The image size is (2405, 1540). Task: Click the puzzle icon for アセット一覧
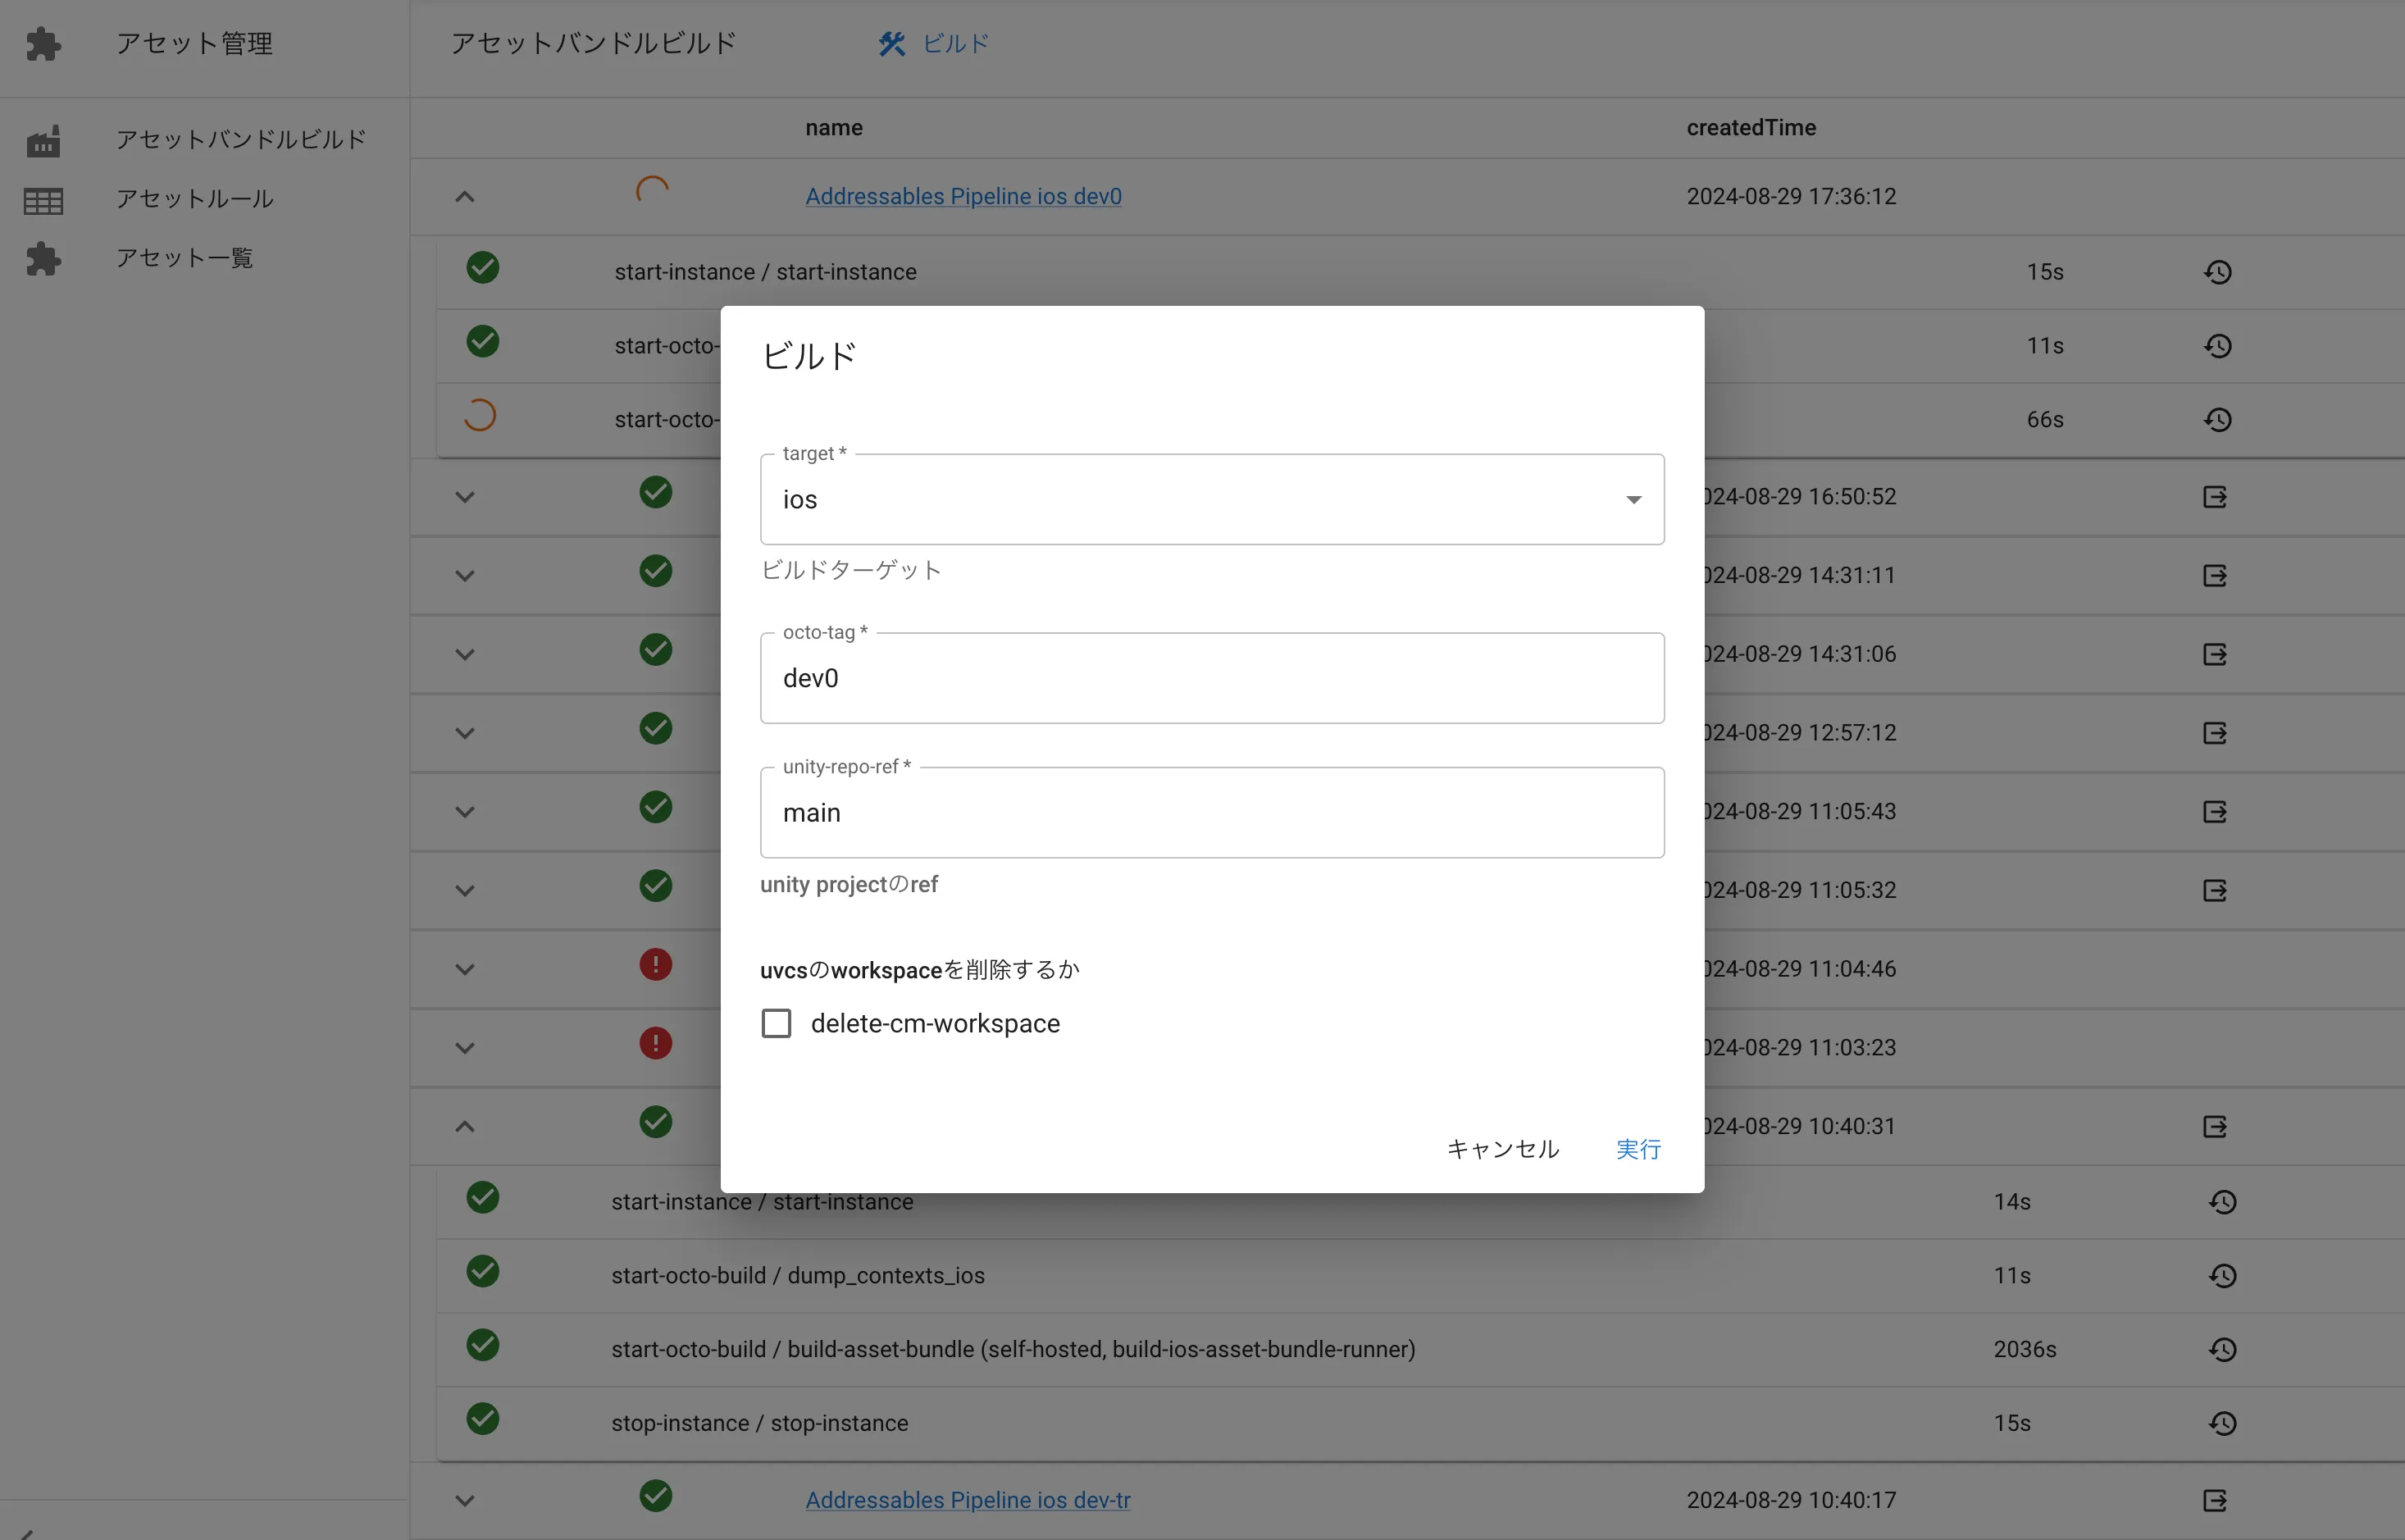(43, 259)
